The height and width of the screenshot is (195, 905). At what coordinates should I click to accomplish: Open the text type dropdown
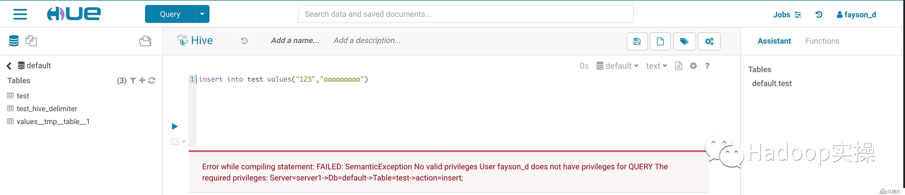(x=656, y=66)
